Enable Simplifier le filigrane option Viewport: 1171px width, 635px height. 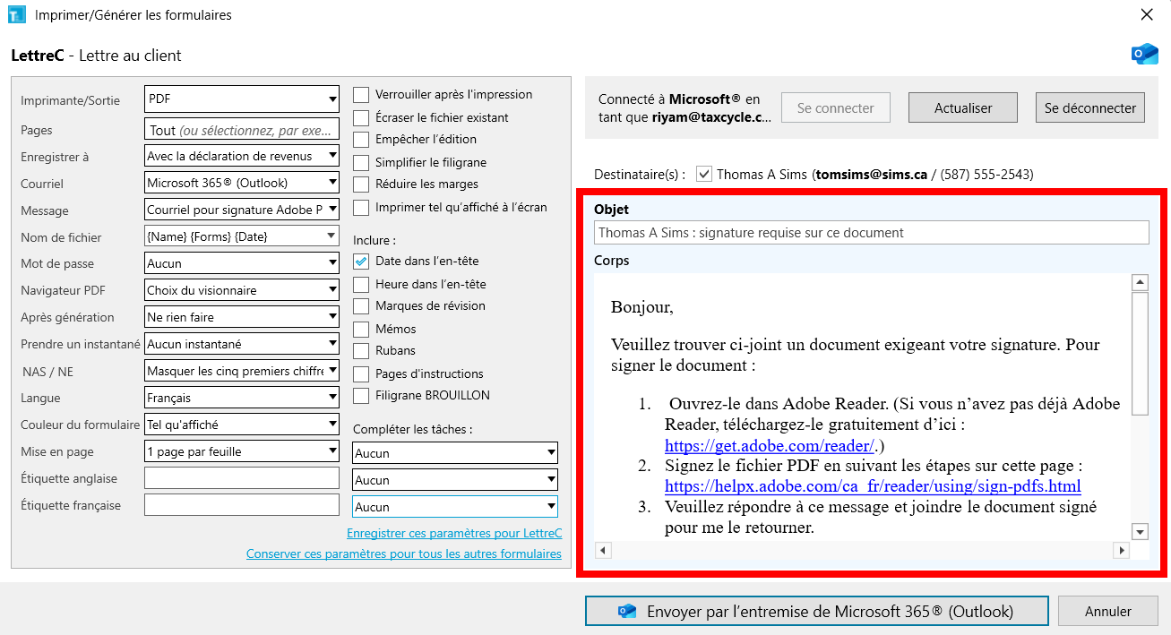pos(361,163)
